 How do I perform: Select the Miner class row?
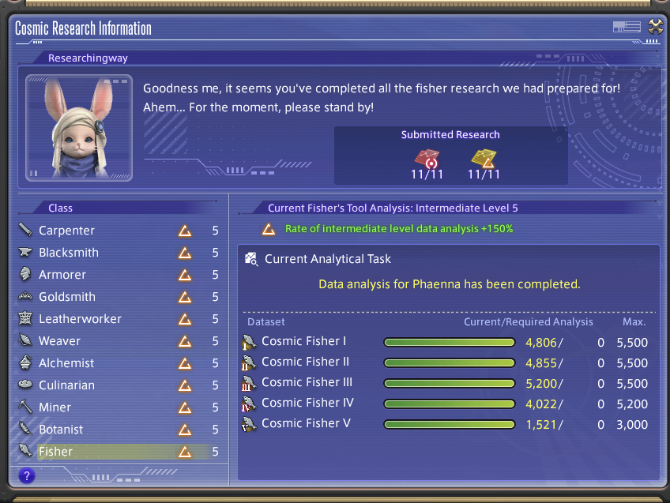pos(119,407)
